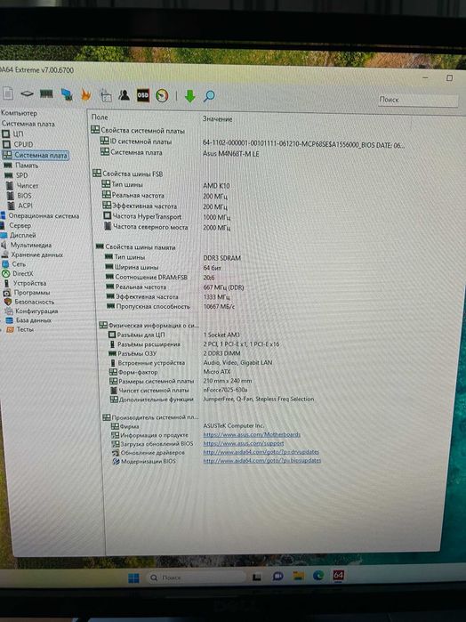Select the ID системной платы row
Image resolution: width=466 pixels, height=622 pixels.
pos(253,143)
